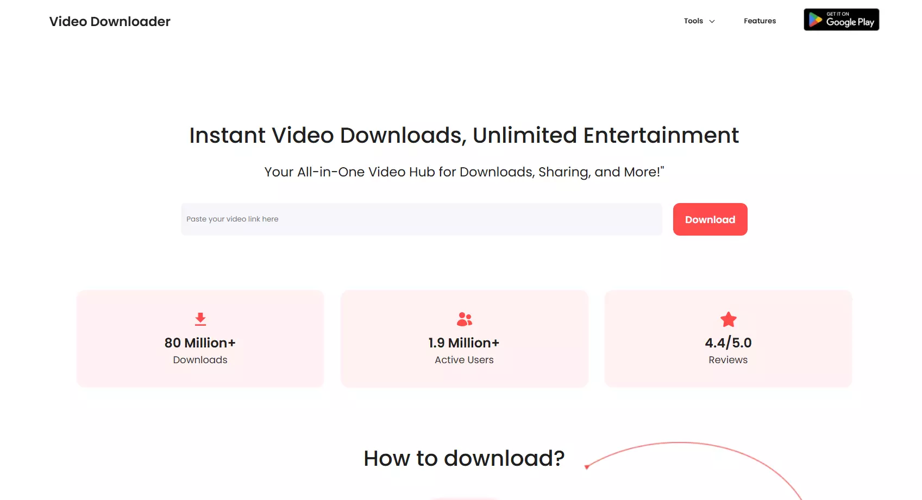This screenshot has height=500, width=922.
Task: Click the download arrow icon above 80 Million+
Action: [200, 319]
